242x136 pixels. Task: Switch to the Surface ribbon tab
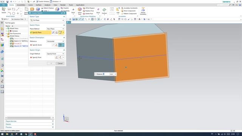pyautogui.click(x=39, y=5)
